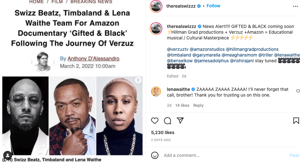
Task: Share the post with the paper plane icon
Action: (x=180, y=121)
